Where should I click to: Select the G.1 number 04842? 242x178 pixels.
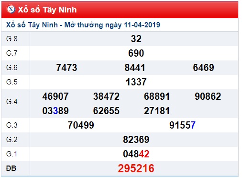tap(136, 154)
